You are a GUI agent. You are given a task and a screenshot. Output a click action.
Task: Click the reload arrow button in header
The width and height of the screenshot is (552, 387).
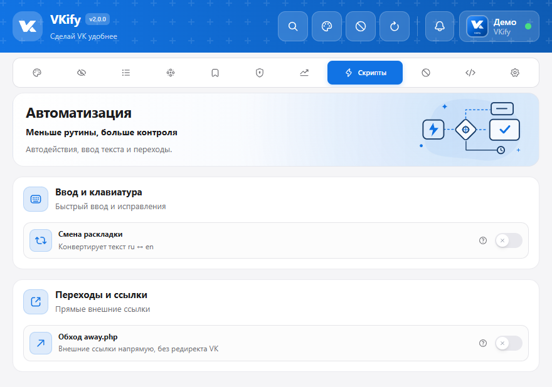click(x=395, y=26)
